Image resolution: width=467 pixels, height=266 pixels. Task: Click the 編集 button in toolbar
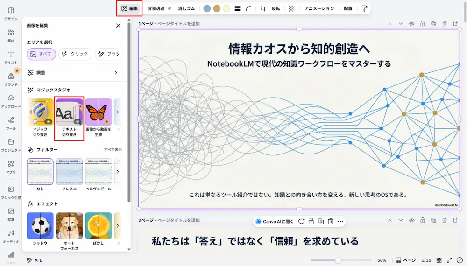(x=129, y=8)
